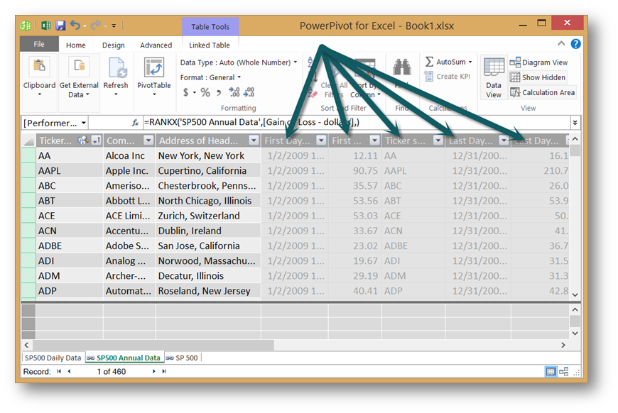Select all cells with the table corner button
The width and height of the screenshot is (618, 413).
pos(28,141)
